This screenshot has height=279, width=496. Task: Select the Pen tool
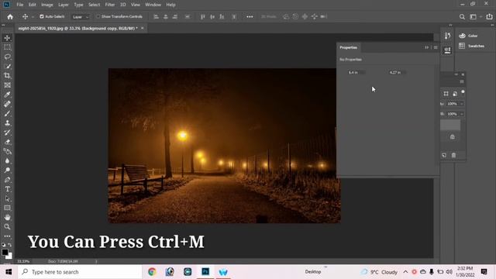pos(7,180)
